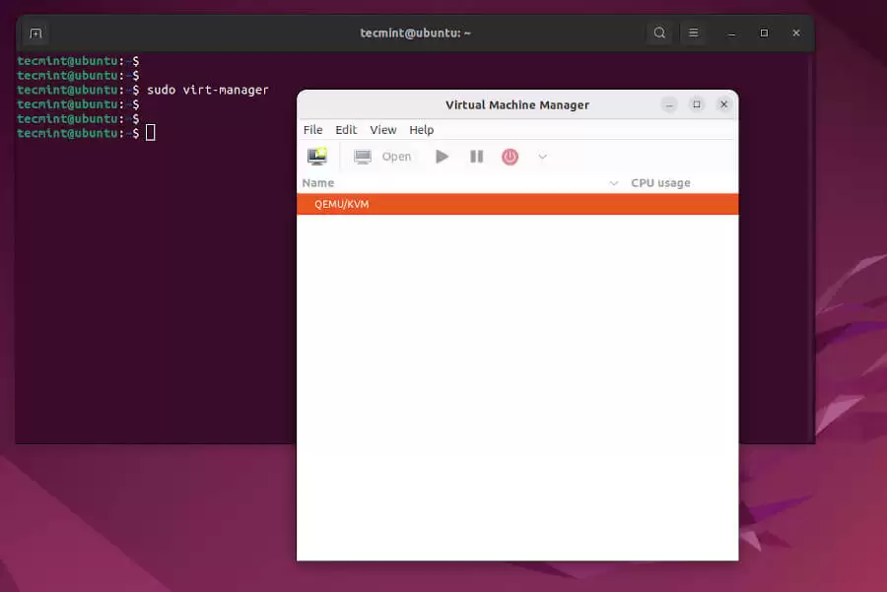
Task: Click the Open console monitor icon
Action: (x=364, y=156)
